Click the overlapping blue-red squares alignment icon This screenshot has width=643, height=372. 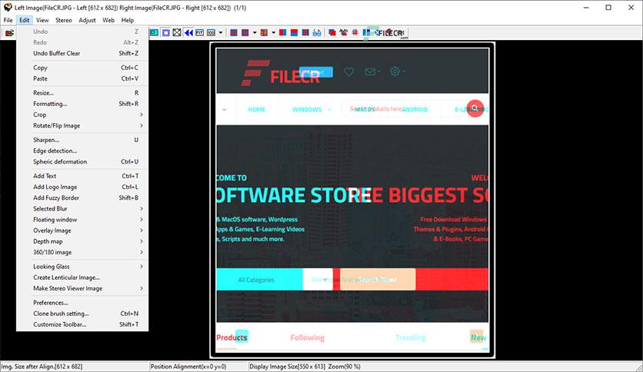click(332, 33)
